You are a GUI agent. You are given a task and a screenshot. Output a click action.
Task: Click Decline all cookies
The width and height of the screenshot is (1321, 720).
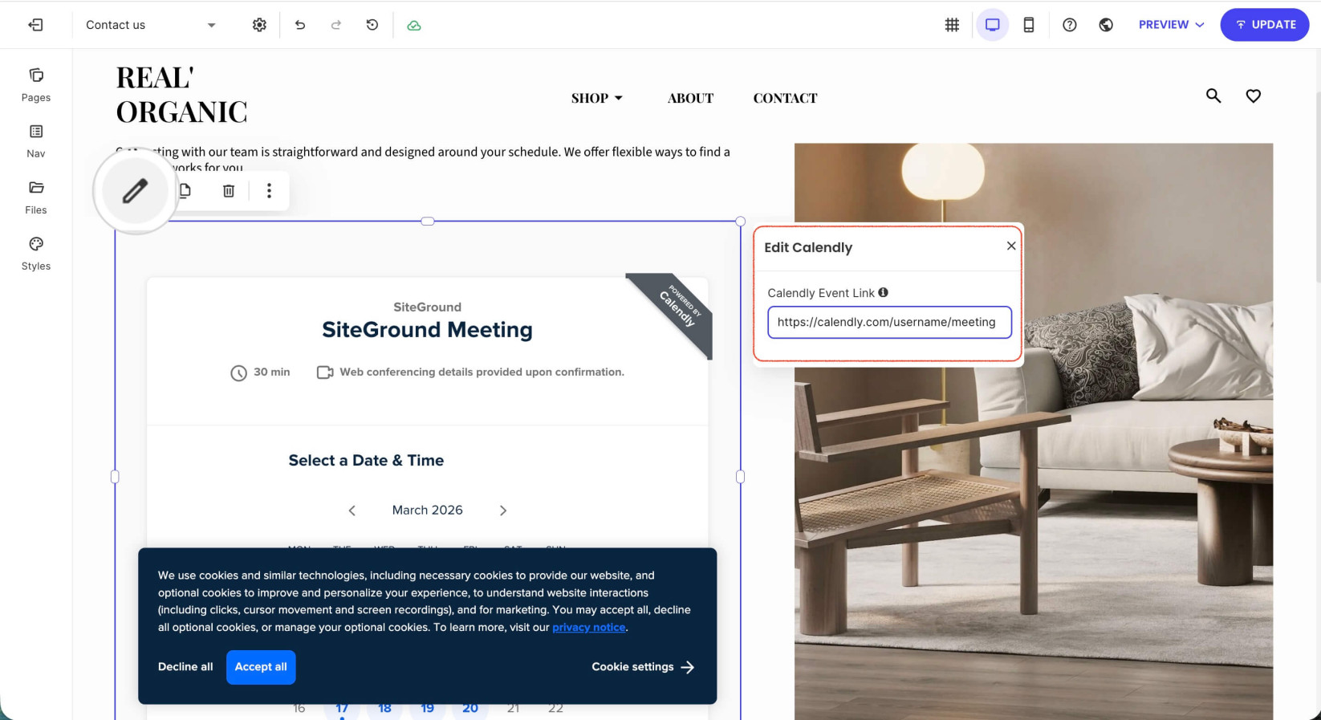(185, 667)
